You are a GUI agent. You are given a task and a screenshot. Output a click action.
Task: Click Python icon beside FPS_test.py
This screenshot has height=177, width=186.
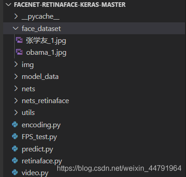point(15,136)
